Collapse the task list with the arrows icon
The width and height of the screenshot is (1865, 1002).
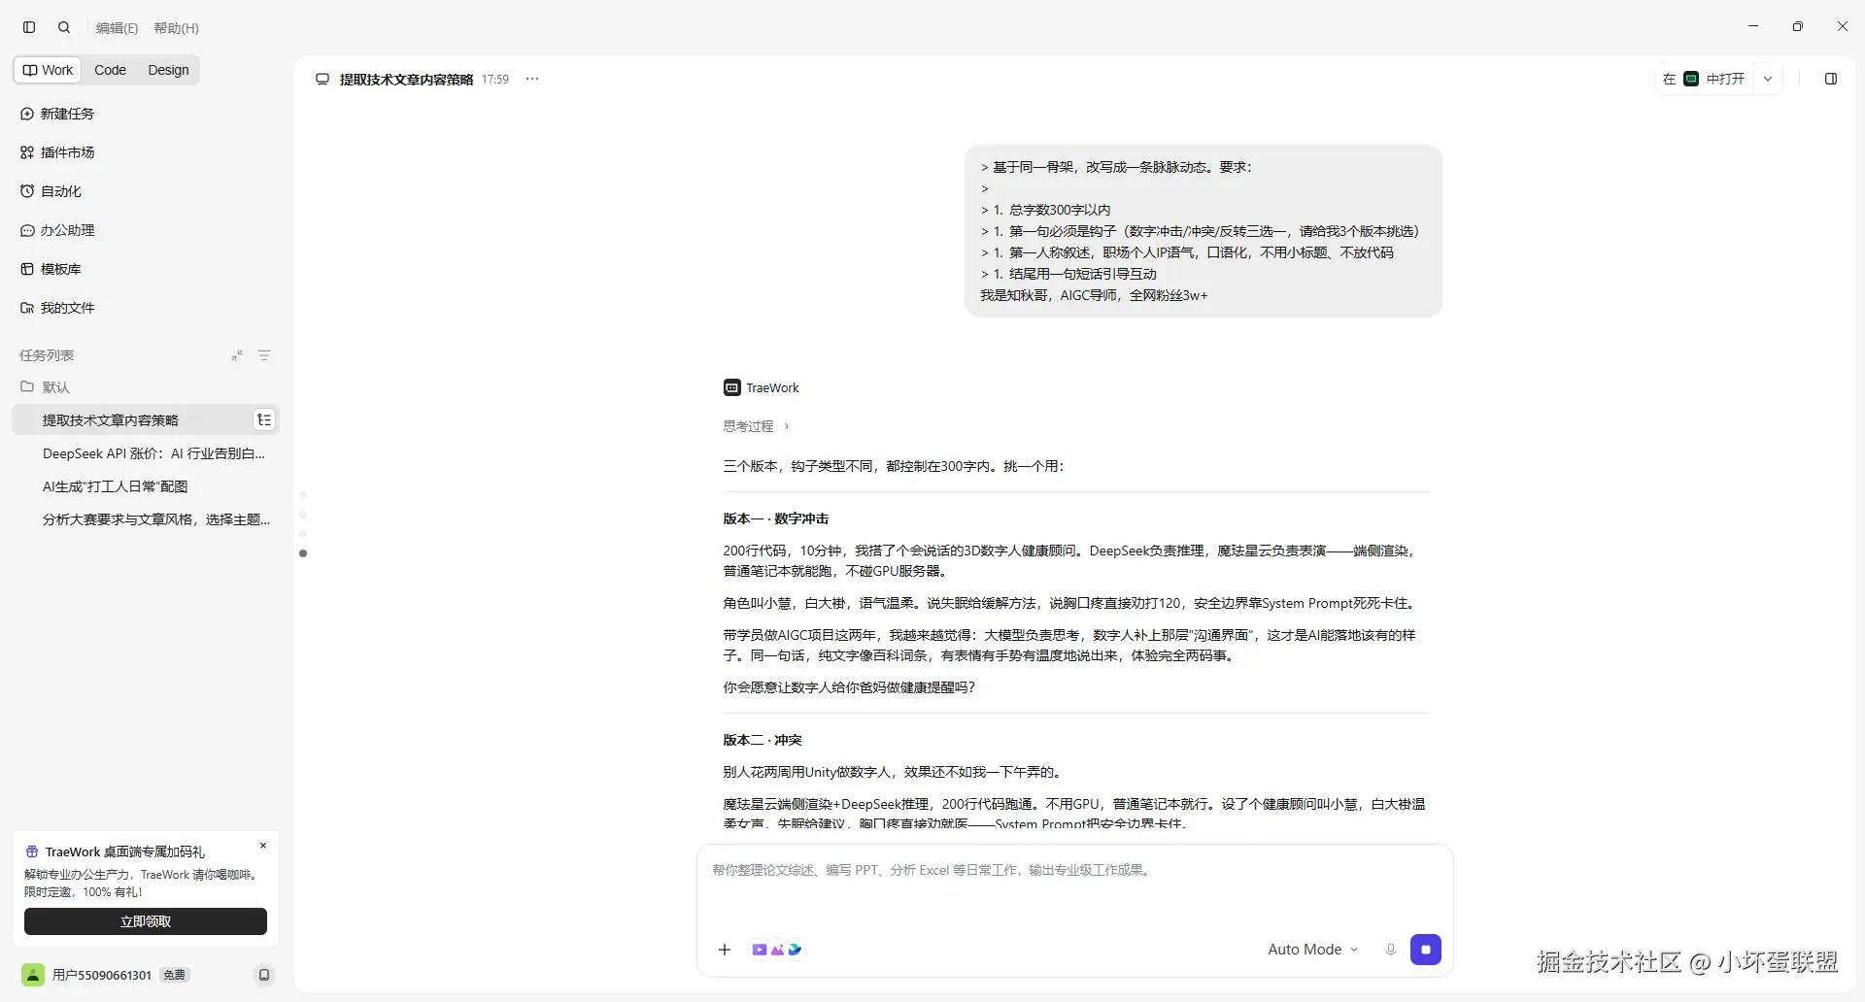pyautogui.click(x=237, y=355)
